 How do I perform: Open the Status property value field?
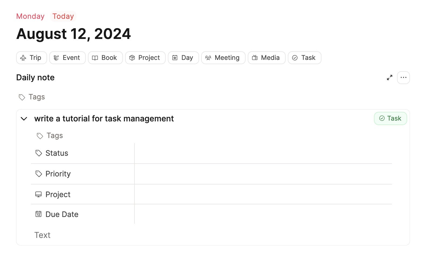click(263, 153)
